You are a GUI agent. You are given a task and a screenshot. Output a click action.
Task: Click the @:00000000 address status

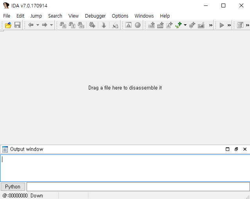pyautogui.click(x=15, y=195)
